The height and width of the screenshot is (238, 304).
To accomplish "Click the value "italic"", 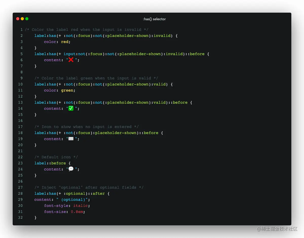I will (x=81, y=206).
